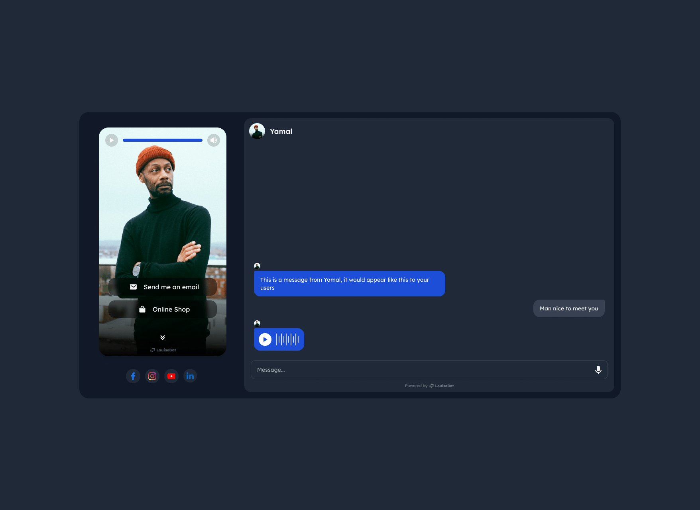700x510 pixels.
Task: Click the video progress bar
Action: (163, 140)
